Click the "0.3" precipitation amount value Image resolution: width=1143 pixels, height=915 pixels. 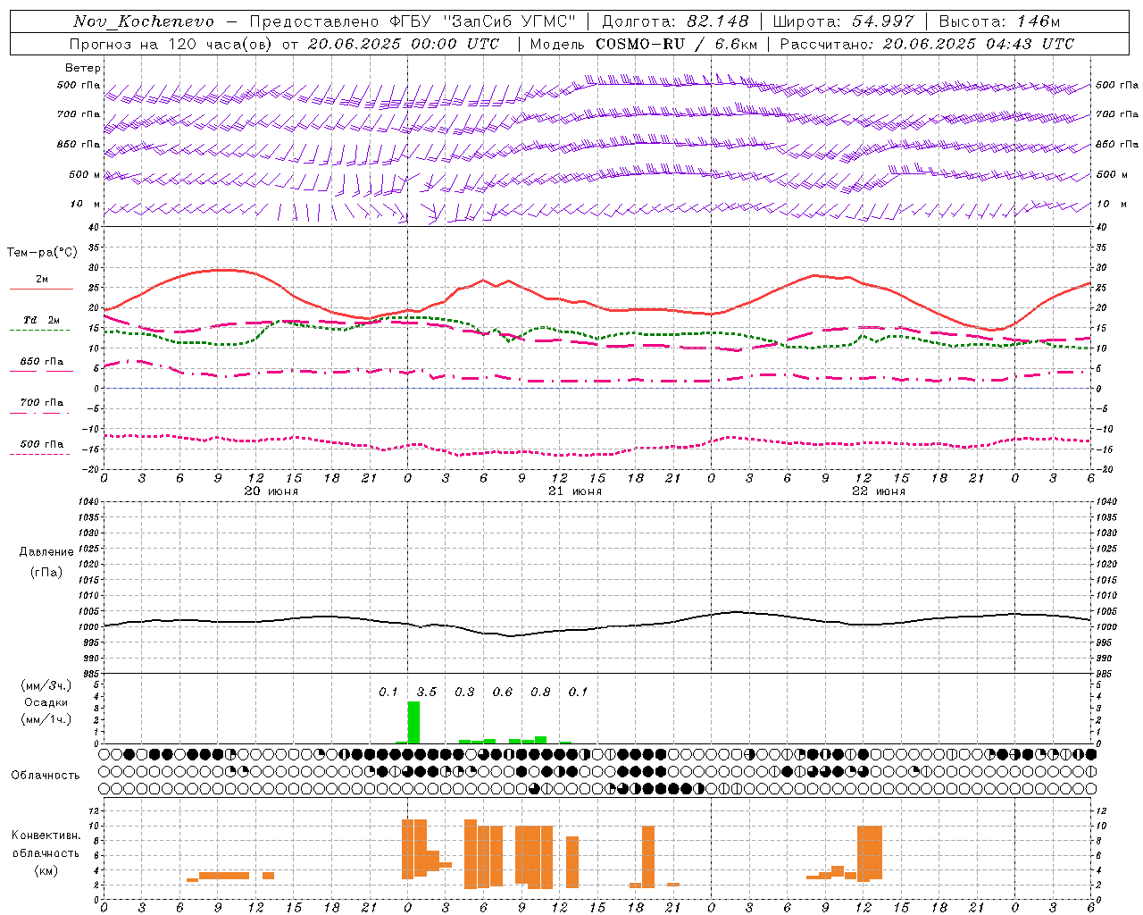coord(464,692)
